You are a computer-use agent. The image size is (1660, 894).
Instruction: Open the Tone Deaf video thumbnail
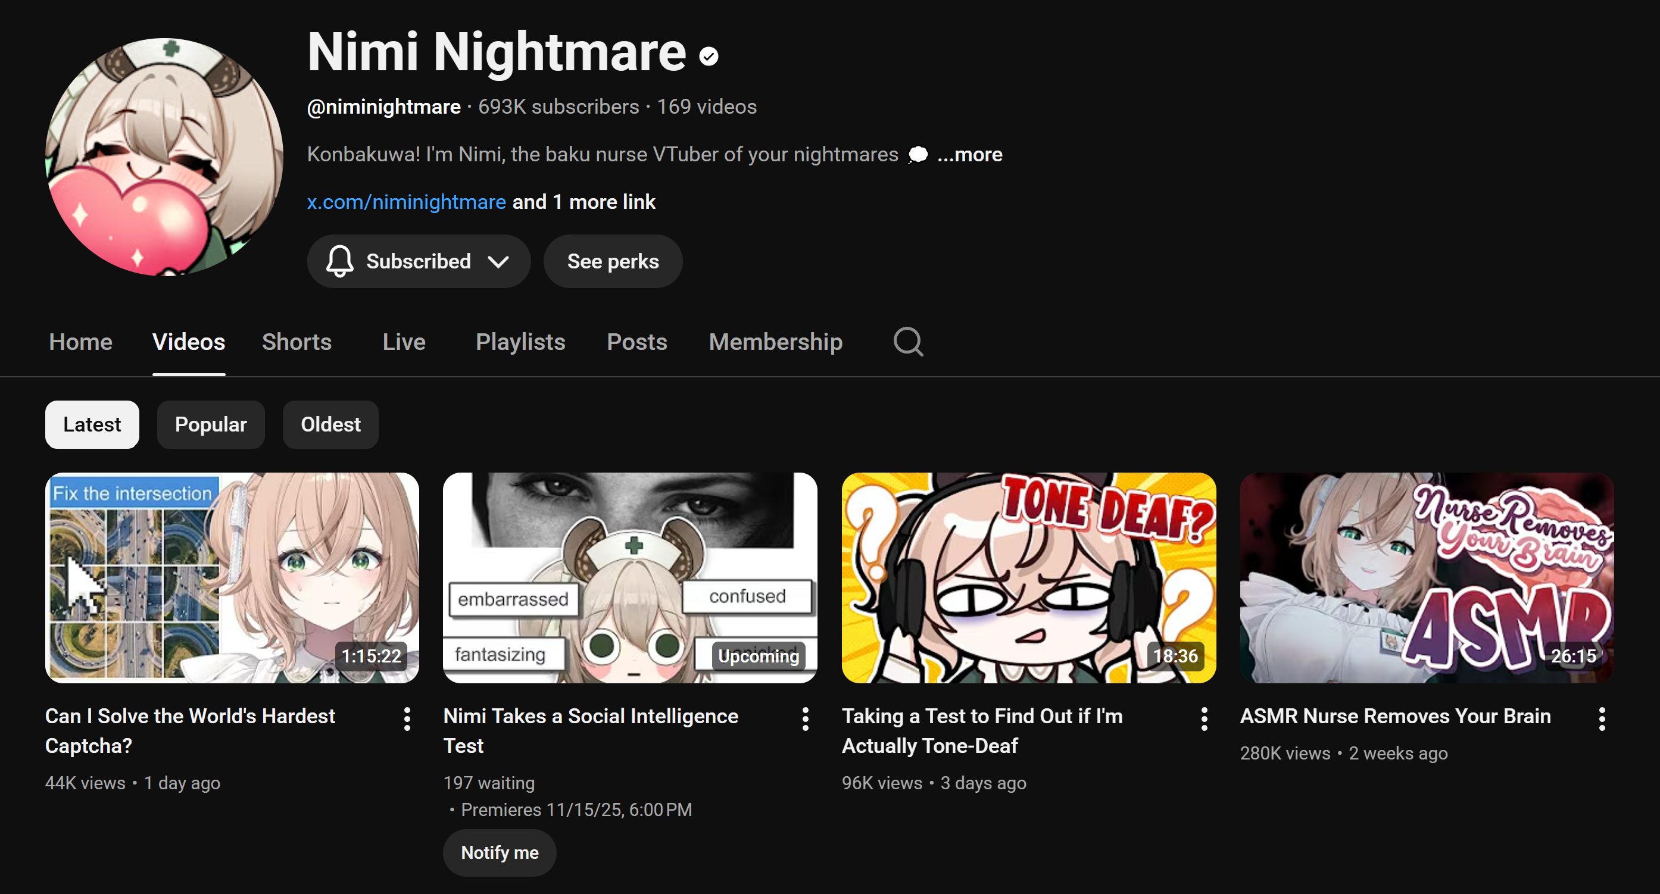click(1028, 577)
